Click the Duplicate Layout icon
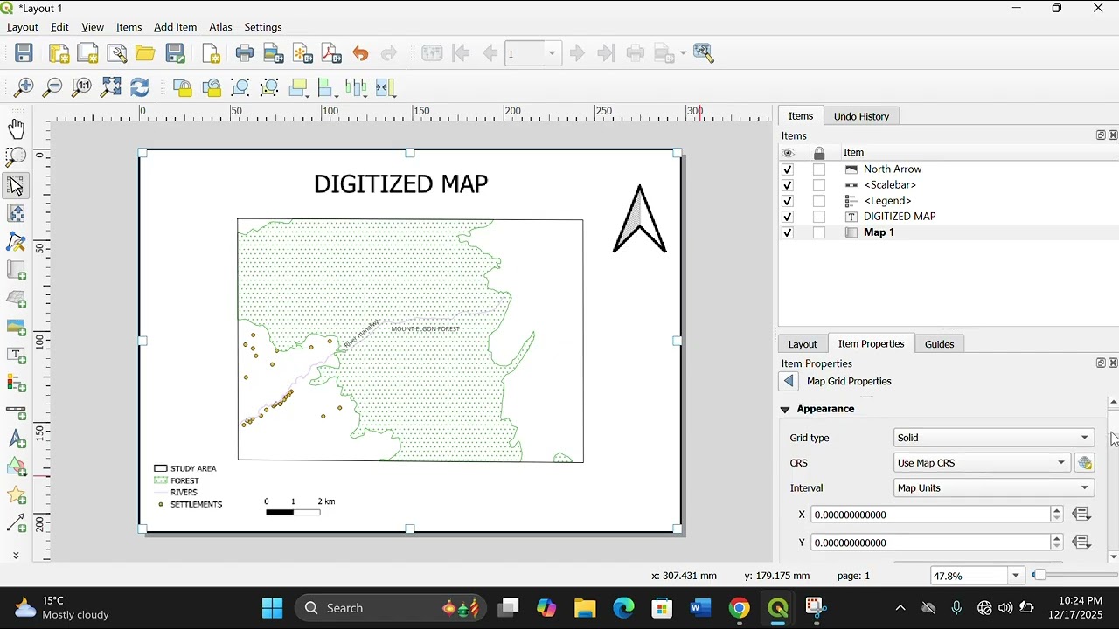This screenshot has height=629, width=1119. click(87, 53)
